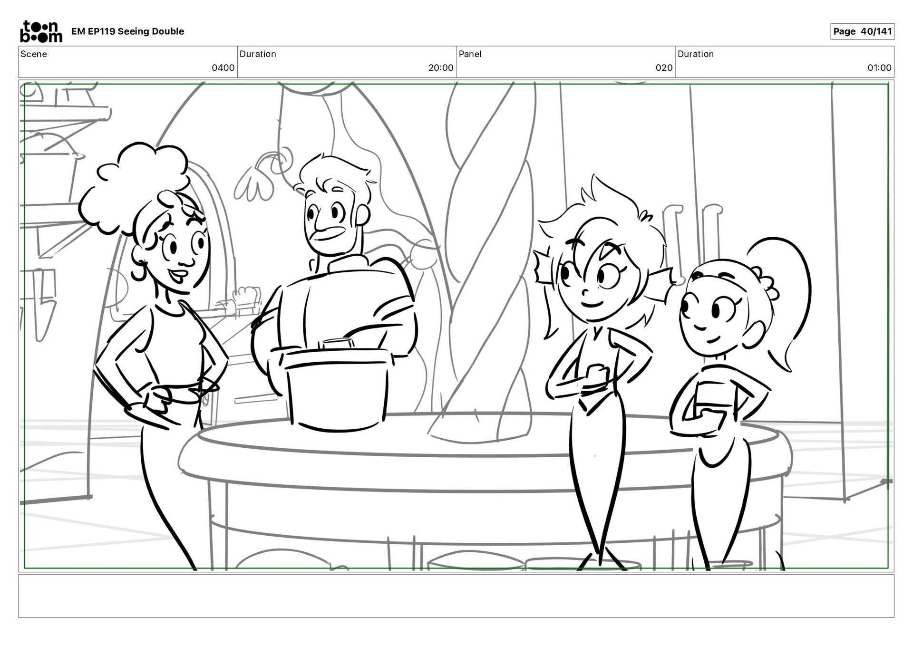Click the Toon Boom logo
This screenshot has height=645, width=913.
(x=41, y=31)
